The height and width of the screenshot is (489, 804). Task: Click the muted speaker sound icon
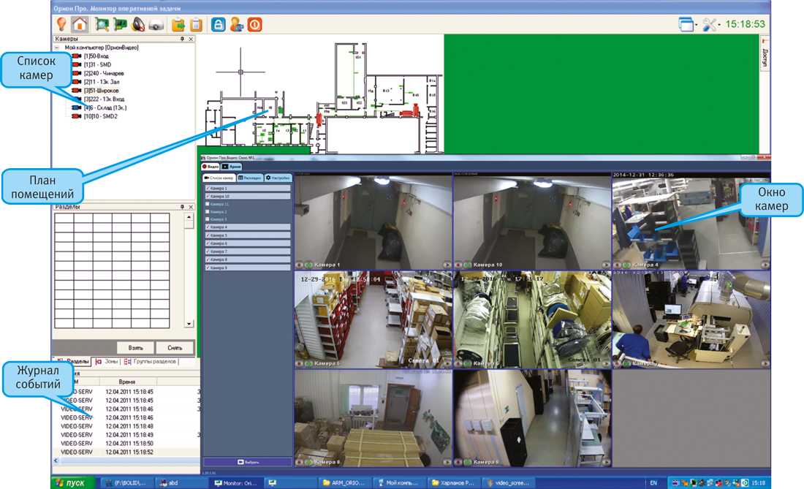tap(138, 24)
